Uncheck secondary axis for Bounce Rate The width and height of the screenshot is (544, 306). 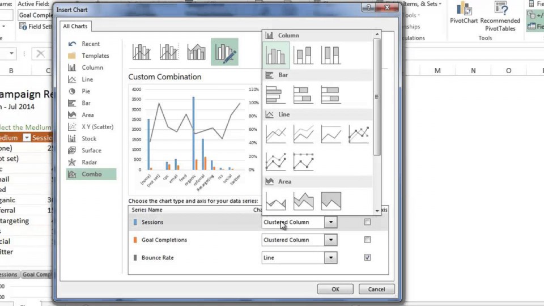pos(367,257)
